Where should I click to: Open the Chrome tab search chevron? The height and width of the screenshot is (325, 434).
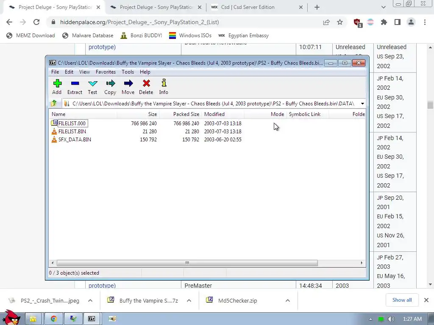tap(383, 8)
